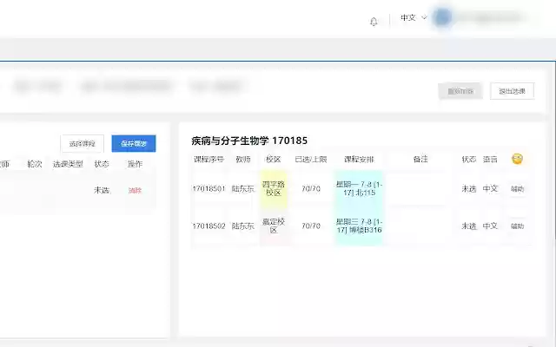Click the 嘉定校区 campus cell

click(273, 226)
